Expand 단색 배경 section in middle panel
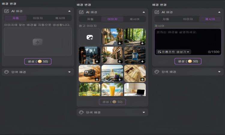225x135 pixels. 144,112
